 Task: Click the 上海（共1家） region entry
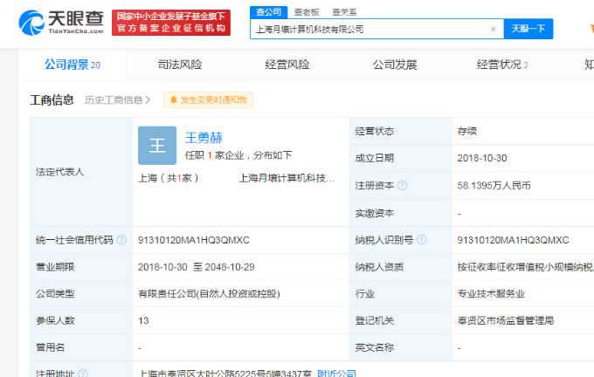[x=169, y=178]
